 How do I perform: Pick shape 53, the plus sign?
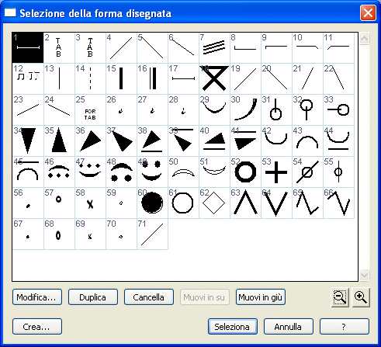(x=276, y=172)
